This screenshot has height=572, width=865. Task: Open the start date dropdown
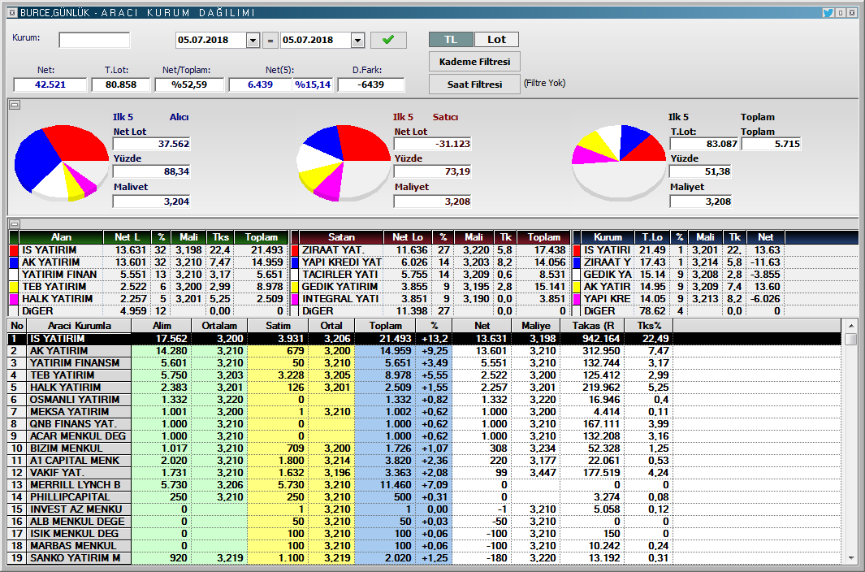[x=253, y=41]
